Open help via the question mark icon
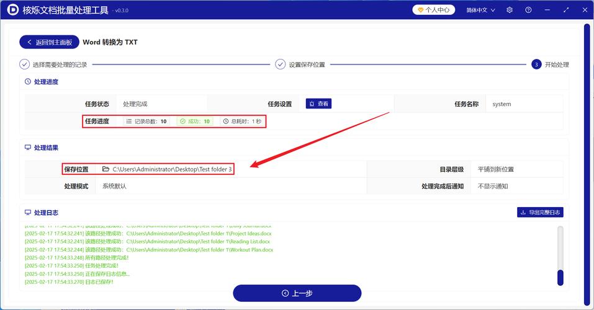The width and height of the screenshot is (594, 310). 528,10
